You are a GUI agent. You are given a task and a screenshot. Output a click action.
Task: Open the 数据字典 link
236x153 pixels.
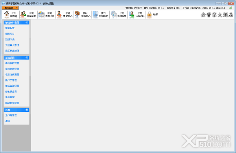(10, 39)
